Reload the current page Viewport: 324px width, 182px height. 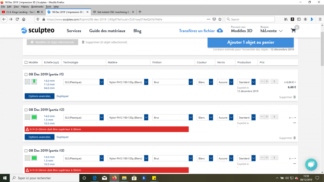pos(17,19)
